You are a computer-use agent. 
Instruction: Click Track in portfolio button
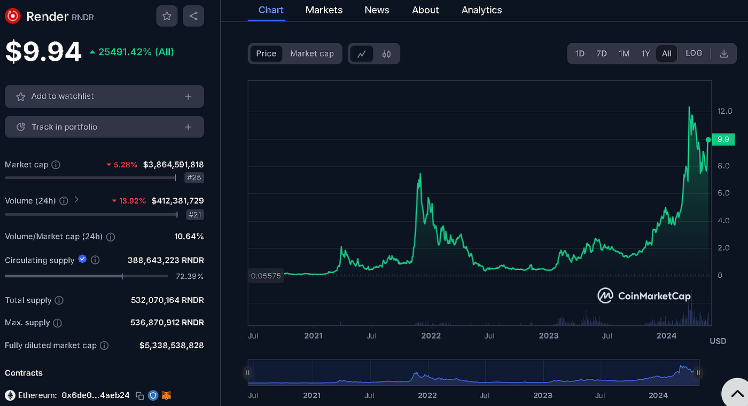(x=104, y=127)
